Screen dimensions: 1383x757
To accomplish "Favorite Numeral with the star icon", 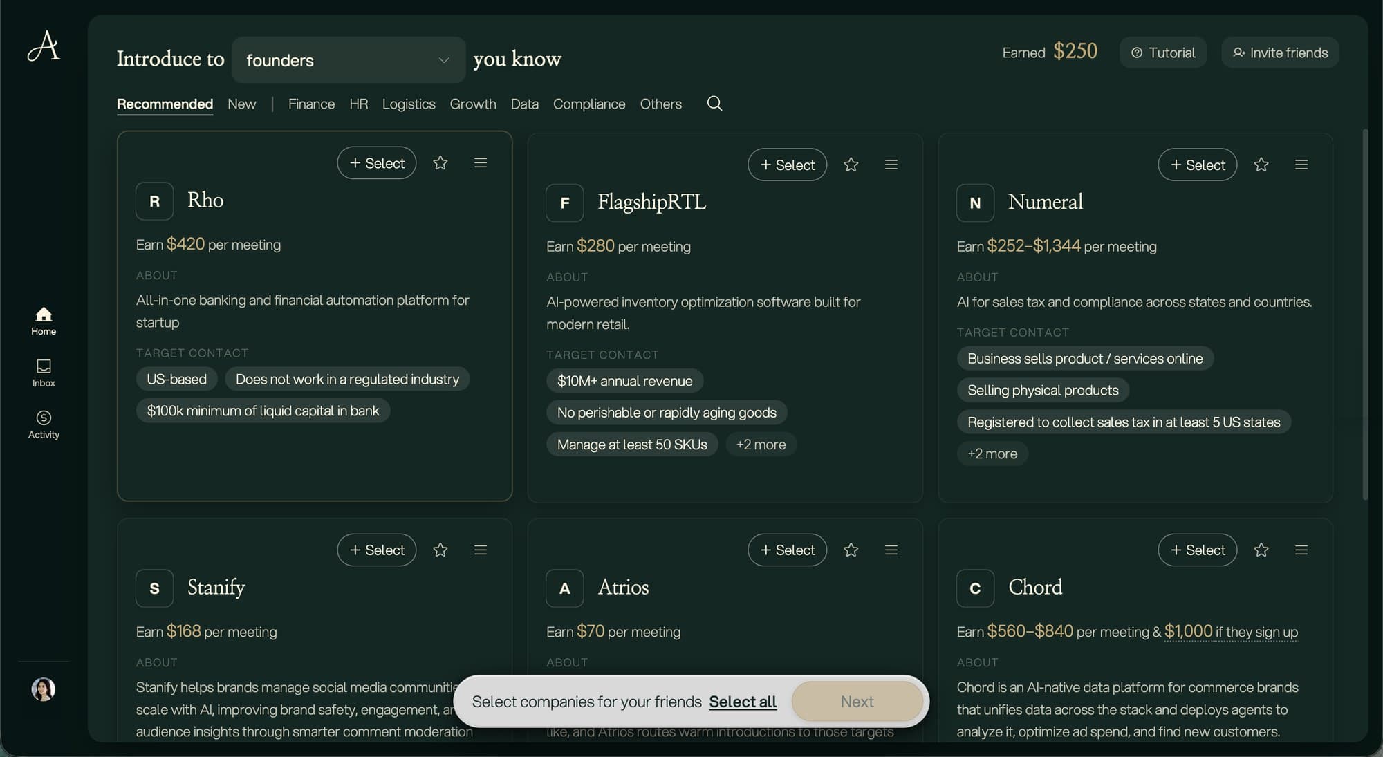I will [1261, 165].
